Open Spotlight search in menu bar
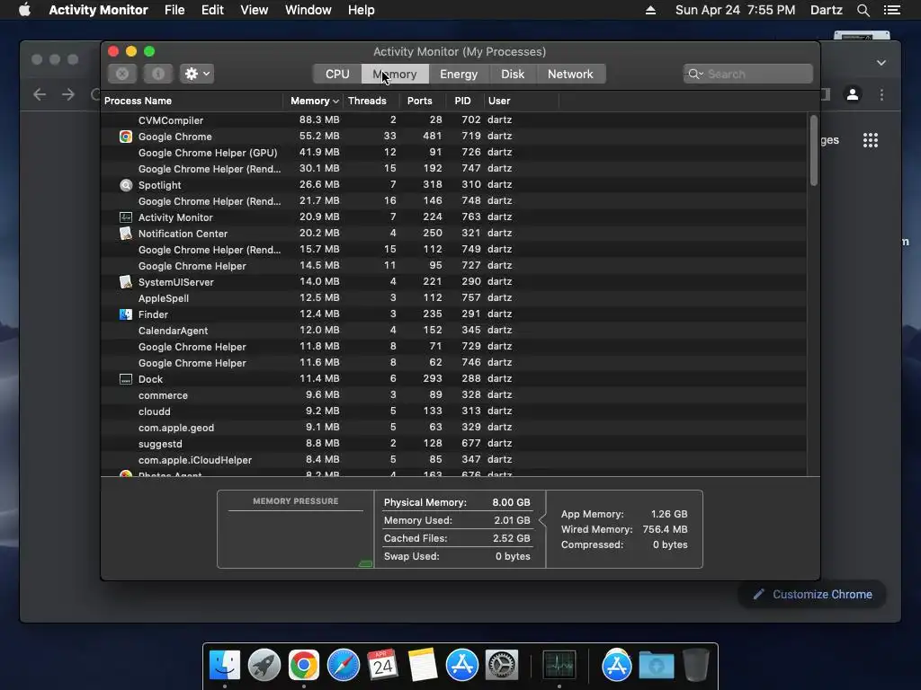921x690 pixels. [x=863, y=10]
